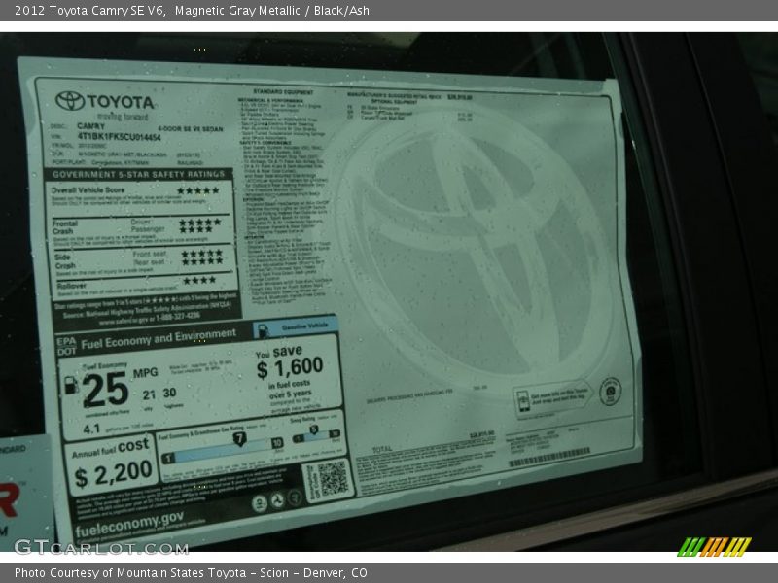The width and height of the screenshot is (778, 583).
Task: Move the Greenhouse Gas Rating slider to 7
Action: click(x=239, y=437)
